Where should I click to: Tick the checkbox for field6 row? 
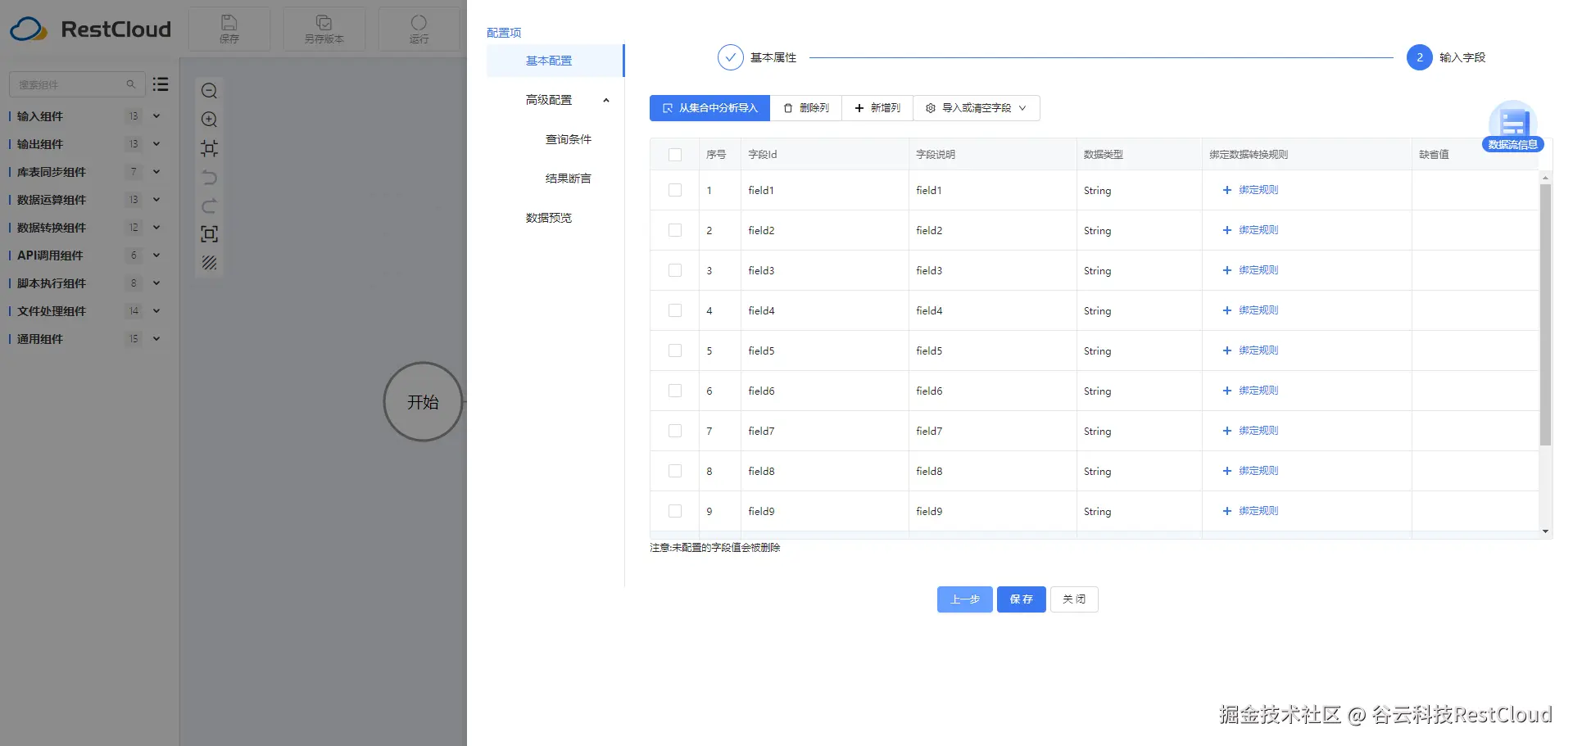coord(675,391)
